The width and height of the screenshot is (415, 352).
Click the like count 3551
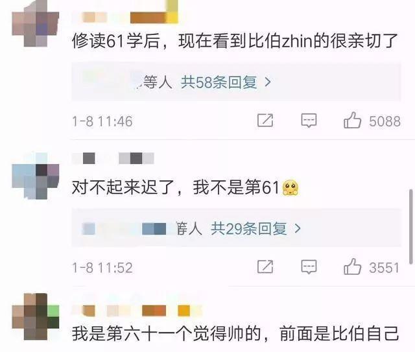pos(384,268)
